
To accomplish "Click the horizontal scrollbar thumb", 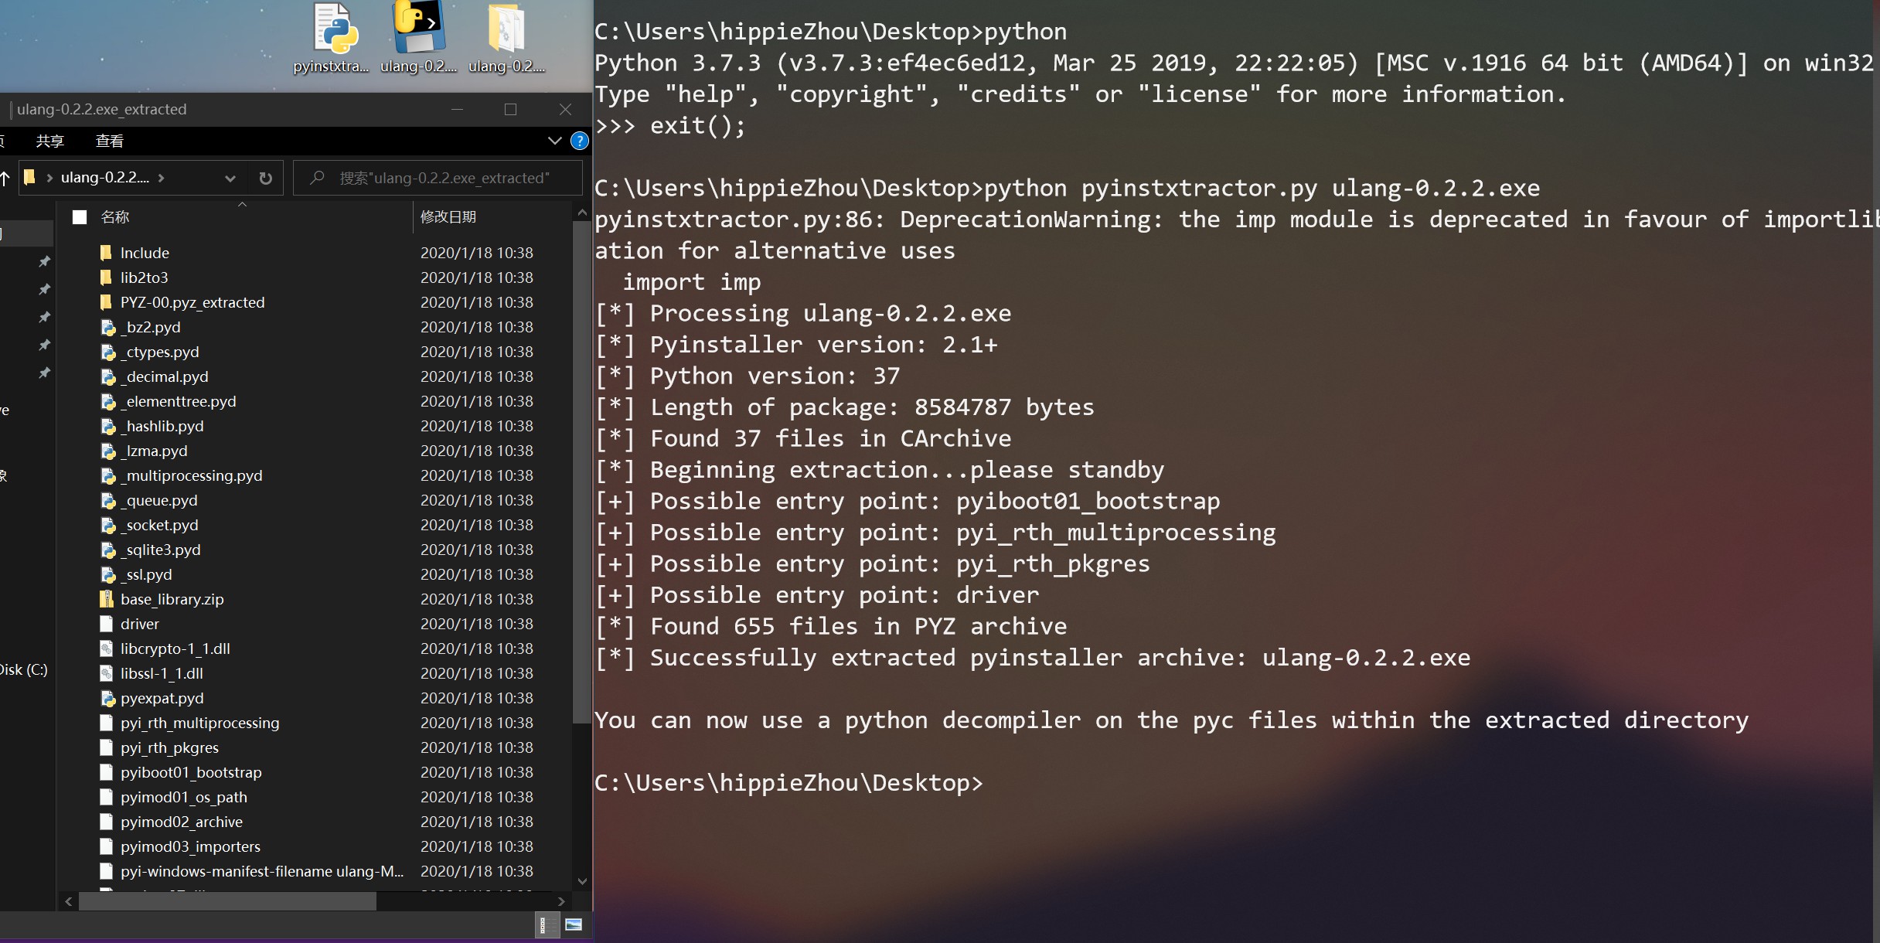I will coord(227,901).
